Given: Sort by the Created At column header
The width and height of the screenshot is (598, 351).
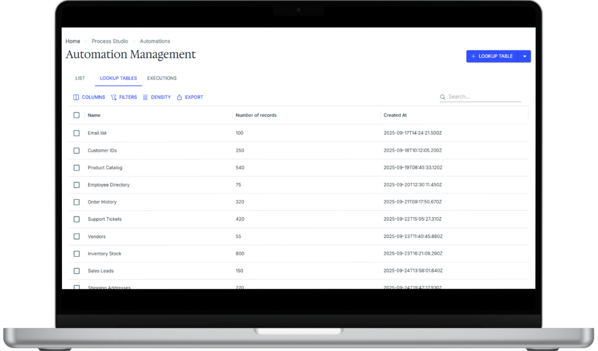Looking at the screenshot, I should pos(395,115).
